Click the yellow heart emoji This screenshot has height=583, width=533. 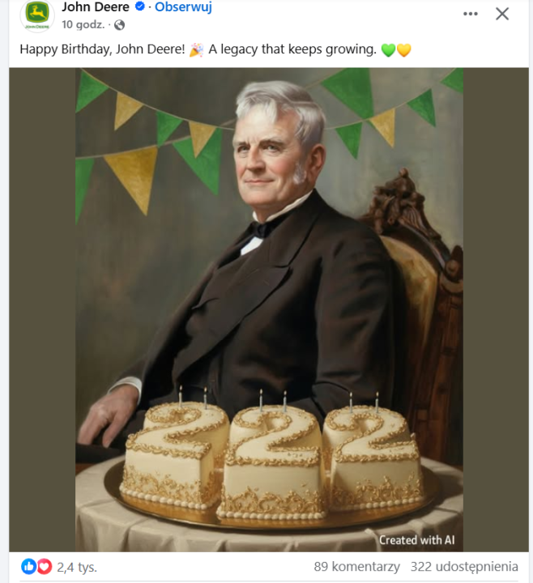click(x=404, y=50)
